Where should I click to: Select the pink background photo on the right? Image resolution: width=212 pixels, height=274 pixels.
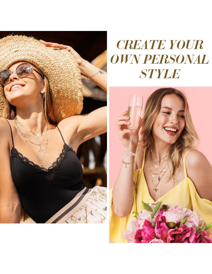160,165
